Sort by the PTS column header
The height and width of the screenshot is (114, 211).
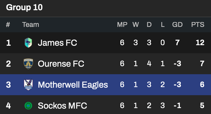pyautogui.click(x=198, y=25)
